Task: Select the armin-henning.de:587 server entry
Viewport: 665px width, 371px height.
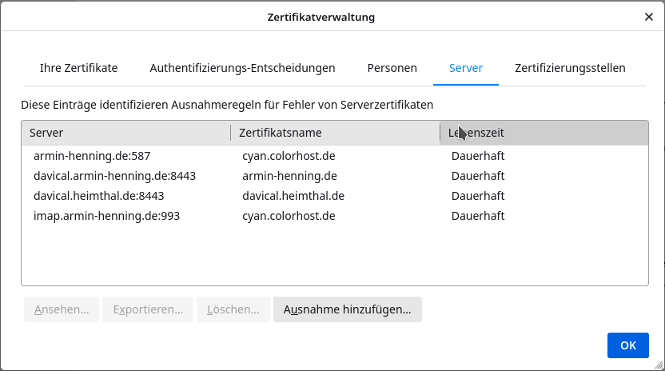Action: click(92, 156)
